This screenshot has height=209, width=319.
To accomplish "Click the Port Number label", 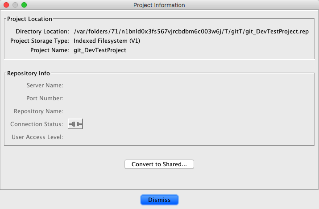I will [45, 98].
